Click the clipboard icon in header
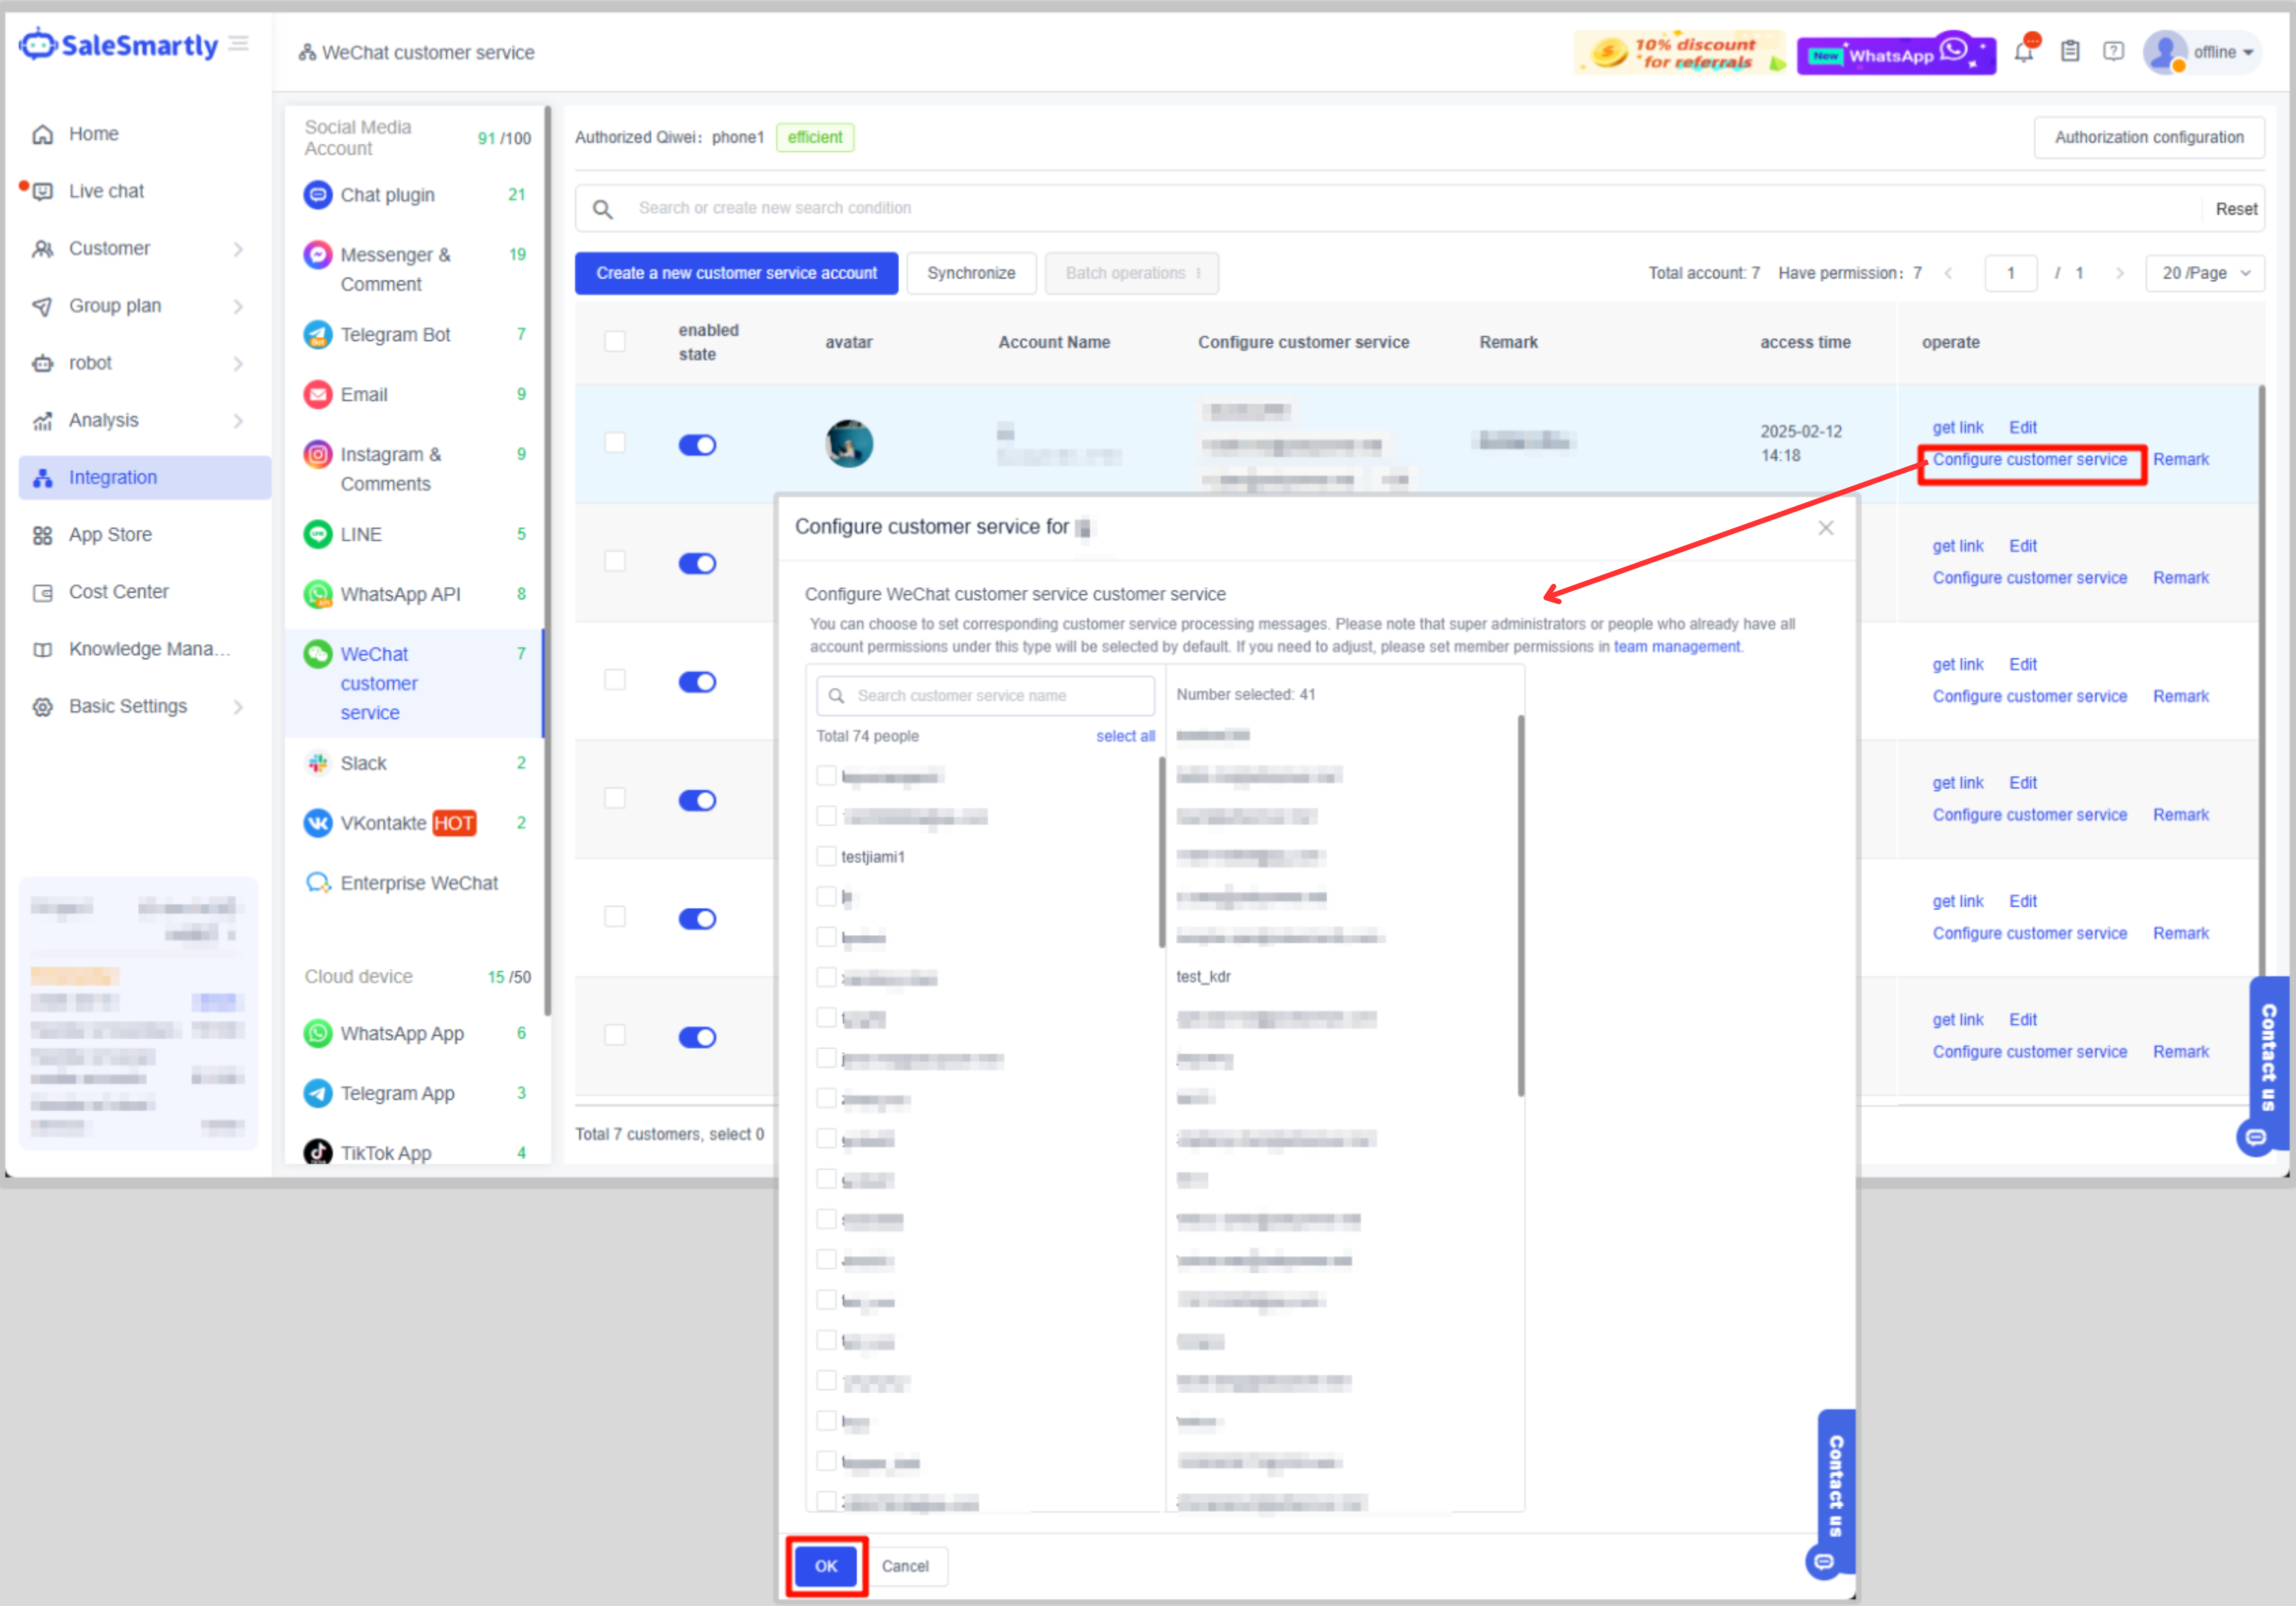The width and height of the screenshot is (2296, 1606). point(2070,52)
